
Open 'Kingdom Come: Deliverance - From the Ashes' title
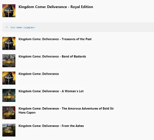(x=51, y=126)
